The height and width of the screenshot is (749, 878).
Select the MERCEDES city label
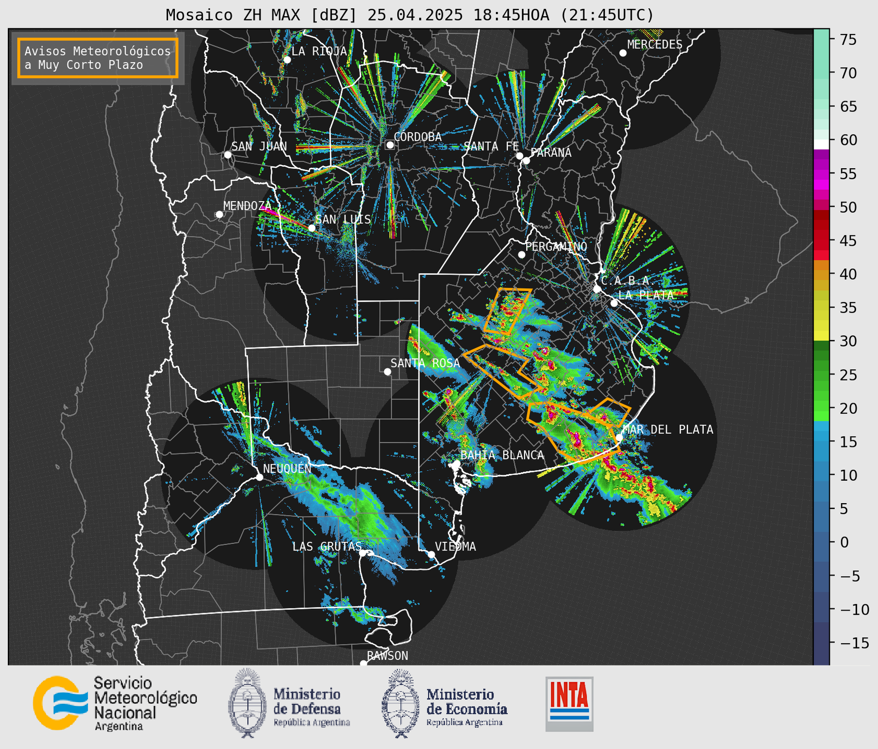(655, 45)
